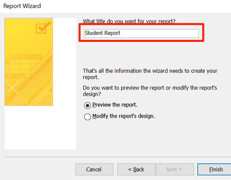
Task: Click the checkmark icon in the wizard illustration
Action: tap(43, 27)
